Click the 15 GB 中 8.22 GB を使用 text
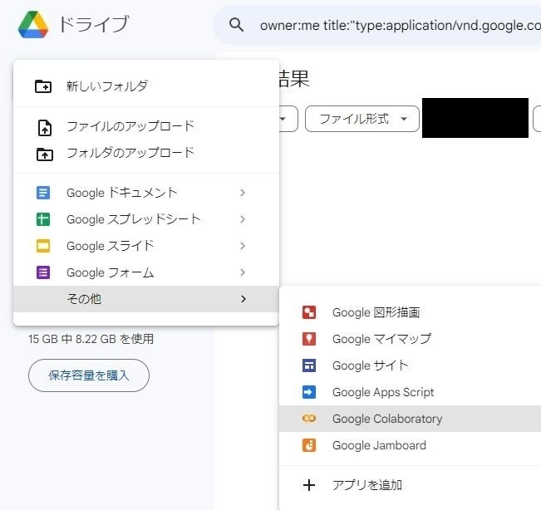 tap(91, 339)
